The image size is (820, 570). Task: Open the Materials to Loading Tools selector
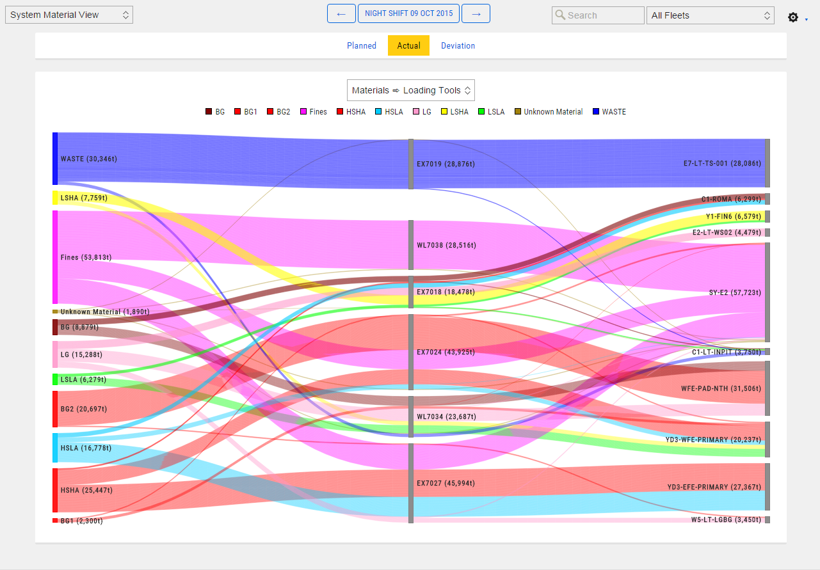[410, 90]
